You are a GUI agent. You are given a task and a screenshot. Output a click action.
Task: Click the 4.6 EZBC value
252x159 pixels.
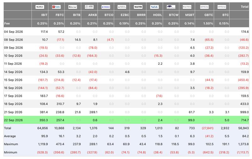[127, 72]
